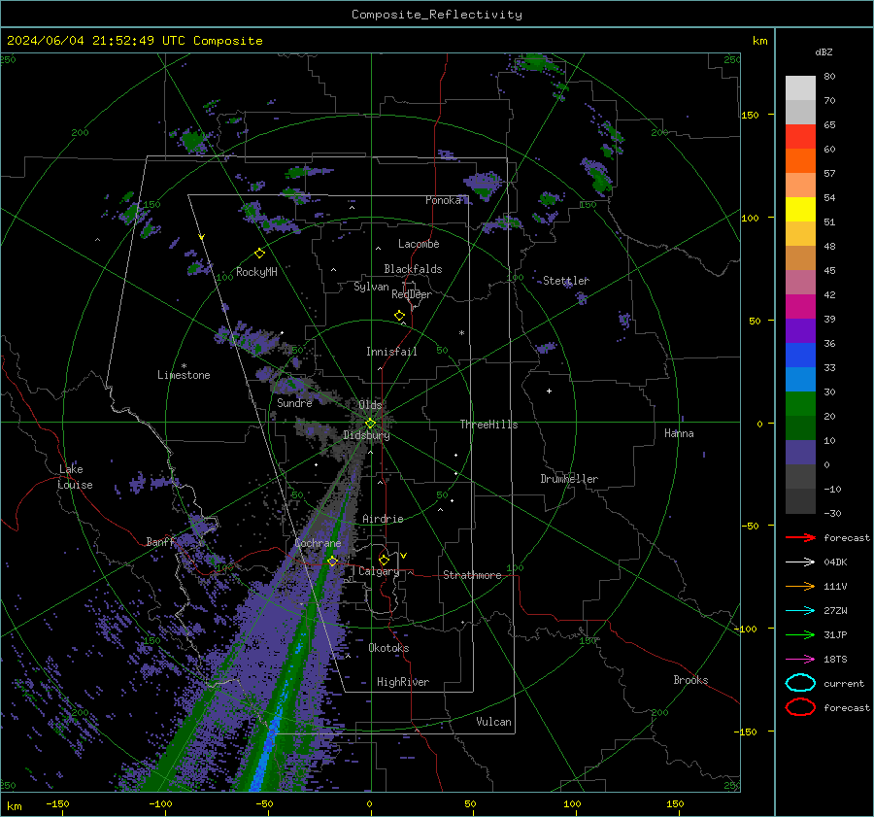874x817 pixels.
Task: Click the yellow diamond marker near RedDeer
Action: [x=400, y=316]
